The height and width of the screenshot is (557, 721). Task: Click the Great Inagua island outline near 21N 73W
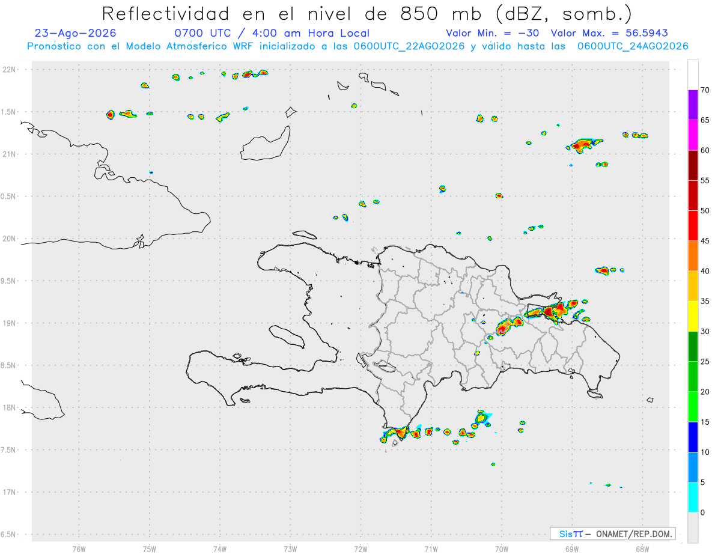tap(265, 143)
